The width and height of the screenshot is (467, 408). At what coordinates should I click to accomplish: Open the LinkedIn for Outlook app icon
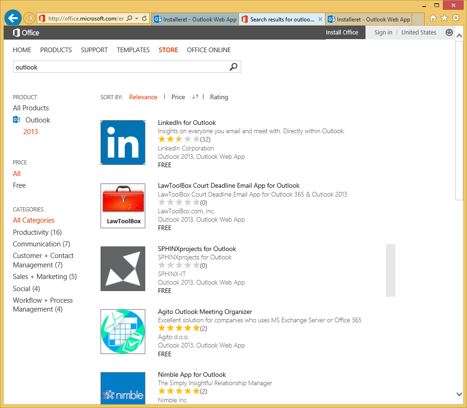(123, 143)
